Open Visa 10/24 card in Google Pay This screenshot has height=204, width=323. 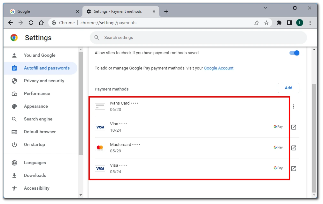point(294,127)
